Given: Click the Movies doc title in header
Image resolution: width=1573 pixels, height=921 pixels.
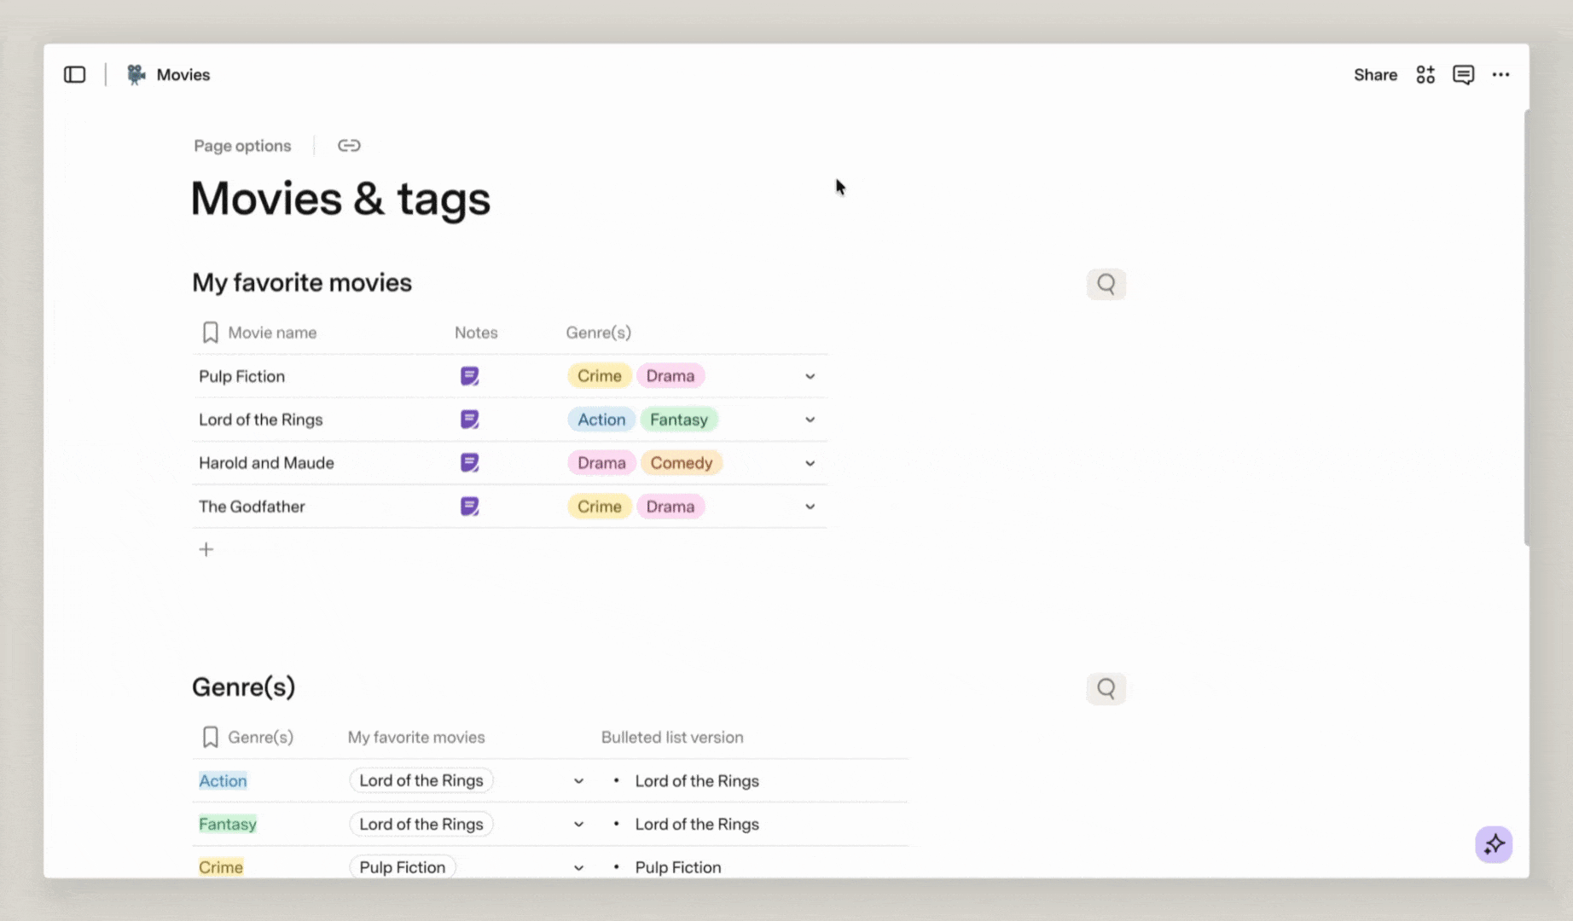Looking at the screenshot, I should pos(183,75).
